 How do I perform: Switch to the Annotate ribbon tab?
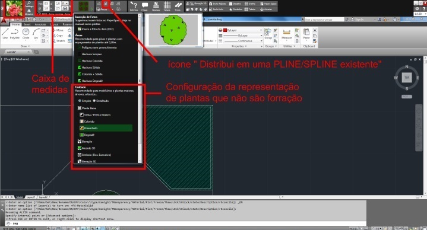[x=40, y=24]
